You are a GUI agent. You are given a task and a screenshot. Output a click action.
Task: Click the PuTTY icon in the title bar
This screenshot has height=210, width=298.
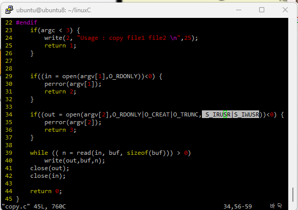click(9, 10)
